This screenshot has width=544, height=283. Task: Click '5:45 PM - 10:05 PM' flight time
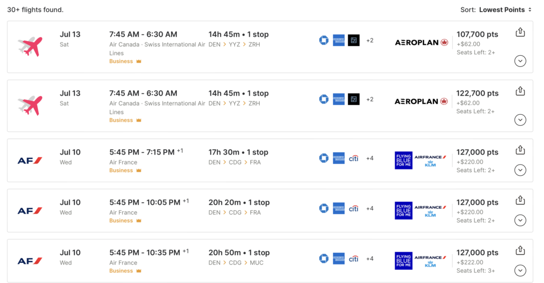144,202
